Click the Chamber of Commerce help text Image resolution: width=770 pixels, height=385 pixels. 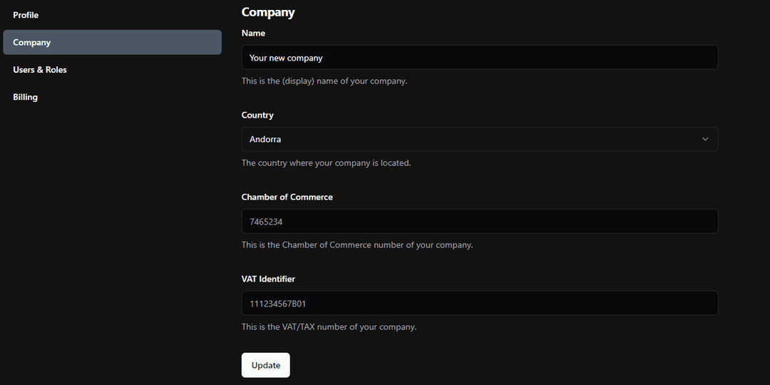click(x=357, y=245)
